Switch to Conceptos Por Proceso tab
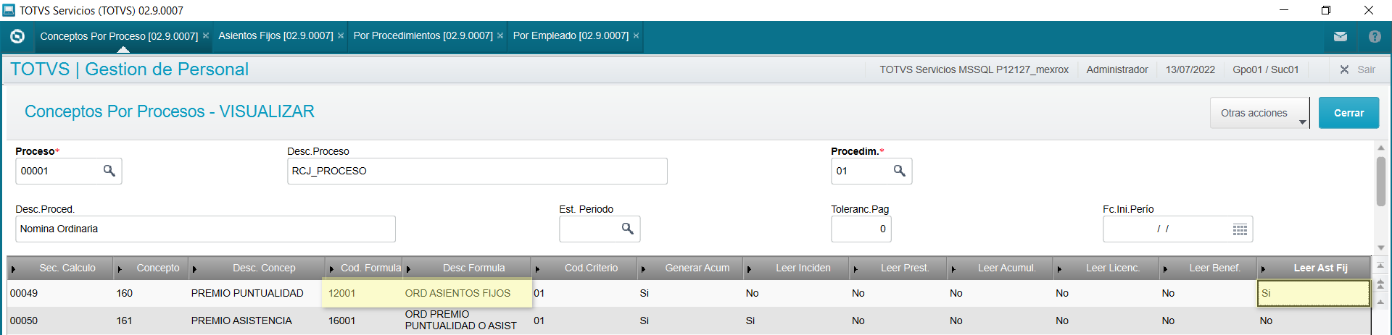This screenshot has width=1392, height=335. point(119,36)
